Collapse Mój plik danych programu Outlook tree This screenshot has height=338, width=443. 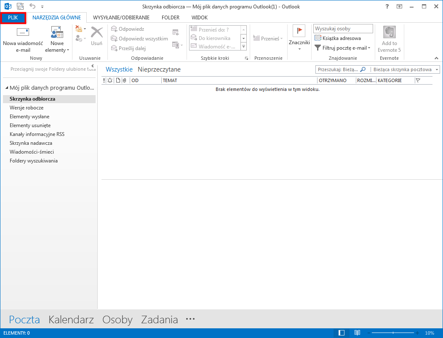pyautogui.click(x=7, y=88)
